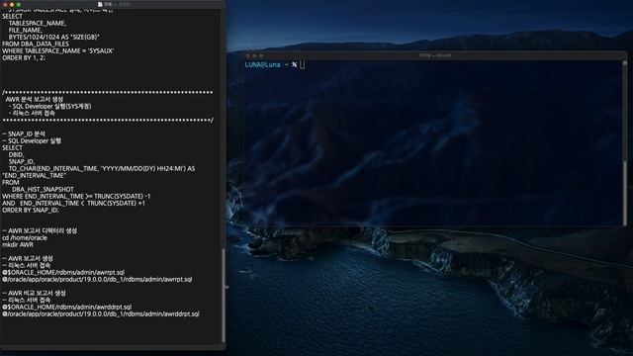The width and height of the screenshot is (633, 356).
Task: Click the full path line ending awrddrpt.sql
Action: tap(101, 314)
